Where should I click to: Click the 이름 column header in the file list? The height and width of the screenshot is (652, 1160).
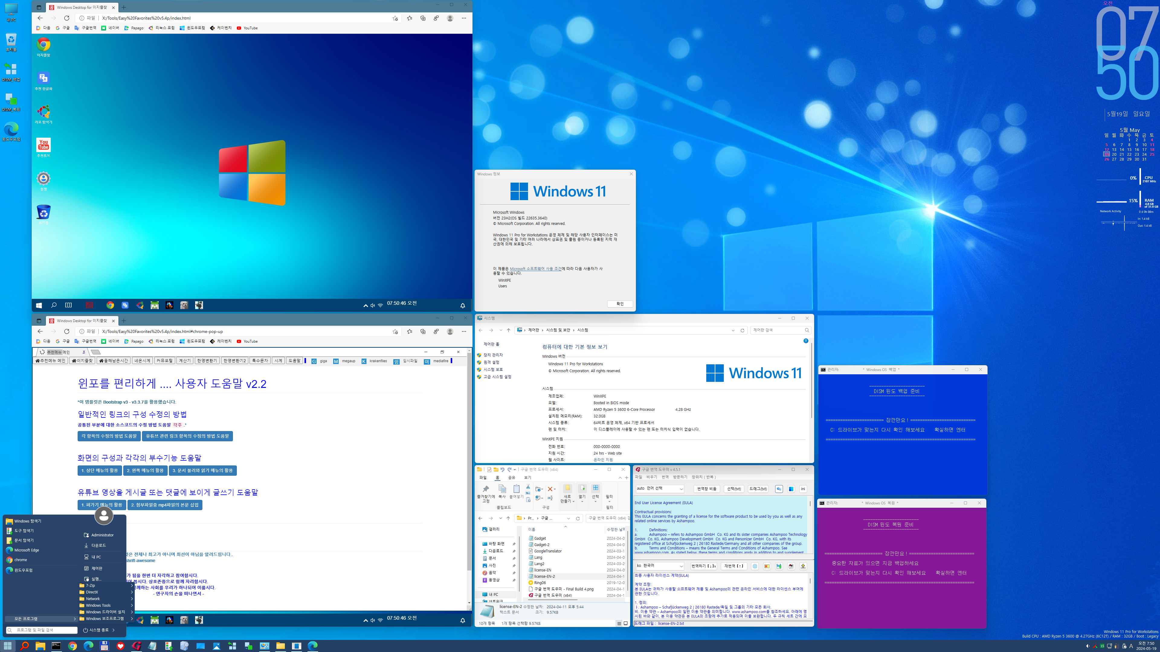point(532,530)
